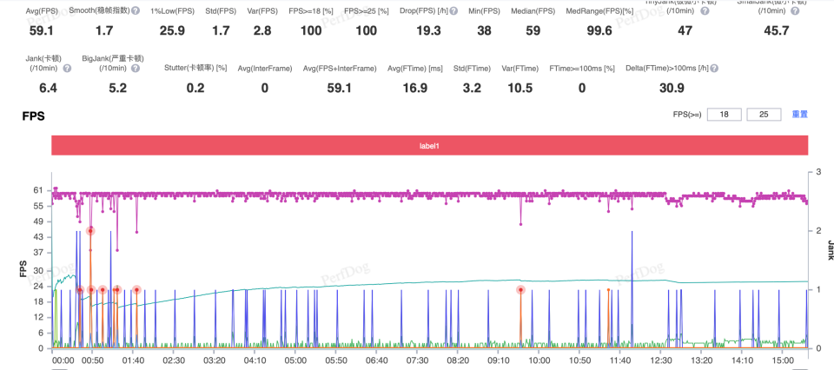Click the Delta(FTime) value 30.9

[672, 89]
